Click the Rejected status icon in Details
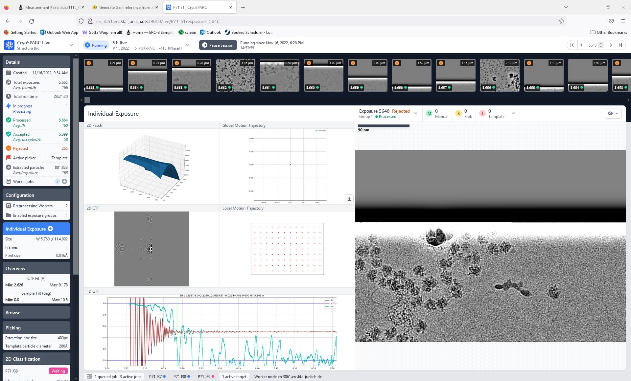Screen dimensions: 631x381 9,148
